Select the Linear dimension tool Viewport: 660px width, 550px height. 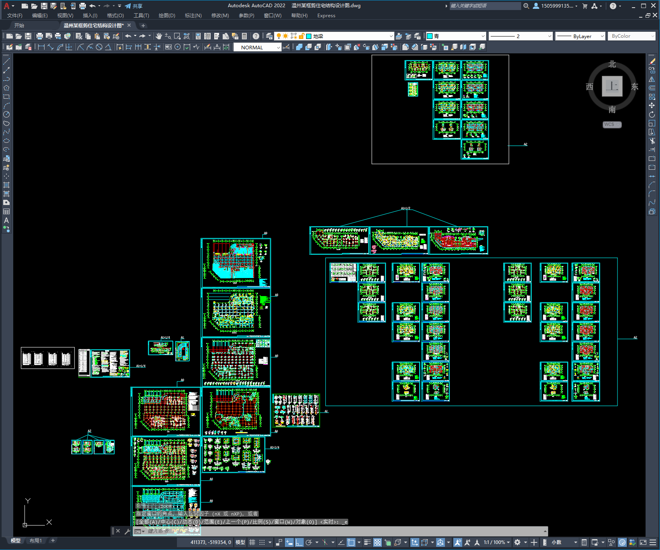coord(41,47)
